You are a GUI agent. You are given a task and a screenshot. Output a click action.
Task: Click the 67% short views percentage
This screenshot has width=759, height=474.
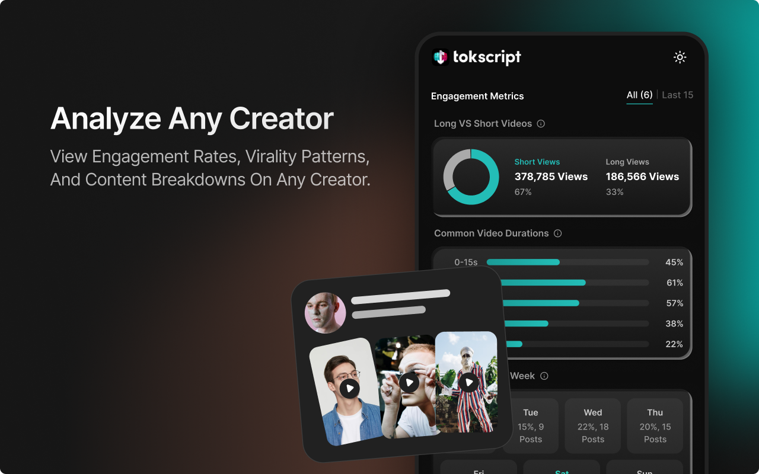(523, 192)
